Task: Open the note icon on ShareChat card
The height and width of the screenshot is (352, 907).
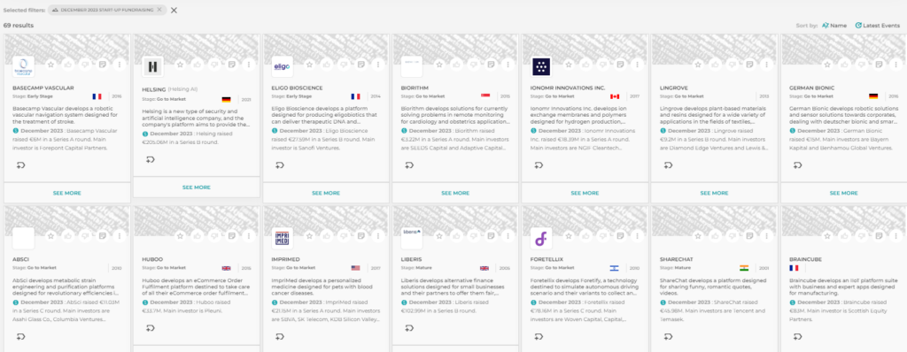Action: click(749, 236)
